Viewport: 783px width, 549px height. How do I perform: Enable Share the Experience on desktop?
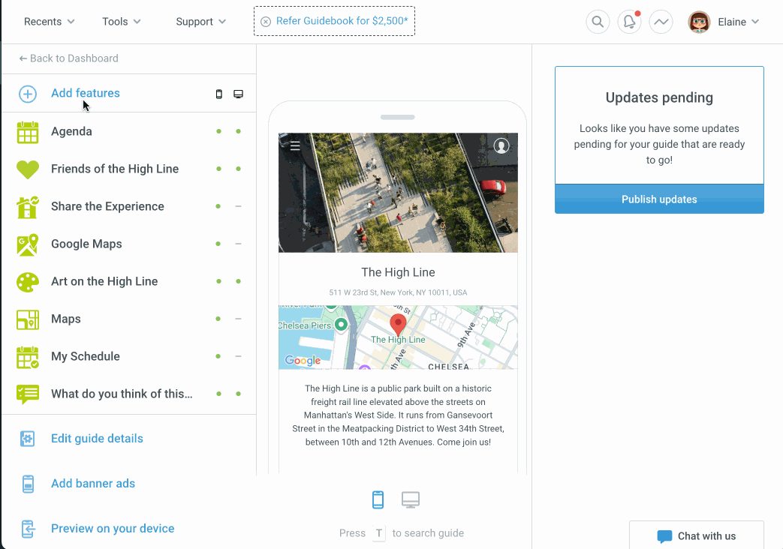(x=238, y=206)
